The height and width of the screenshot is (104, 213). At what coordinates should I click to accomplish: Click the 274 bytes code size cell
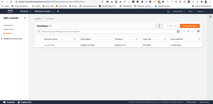[x=147, y=45]
